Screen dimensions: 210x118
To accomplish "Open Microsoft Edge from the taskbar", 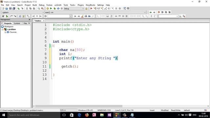I will (79, 115).
